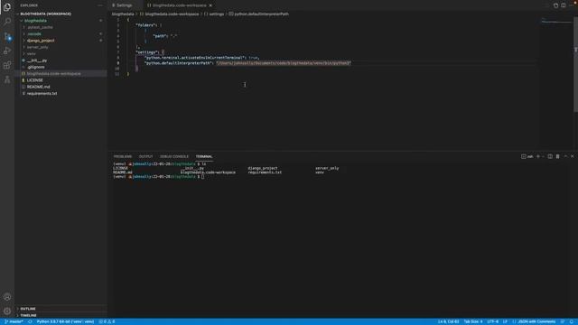Select the Terminal panel tab
This screenshot has width=578, height=325.
pyautogui.click(x=204, y=156)
